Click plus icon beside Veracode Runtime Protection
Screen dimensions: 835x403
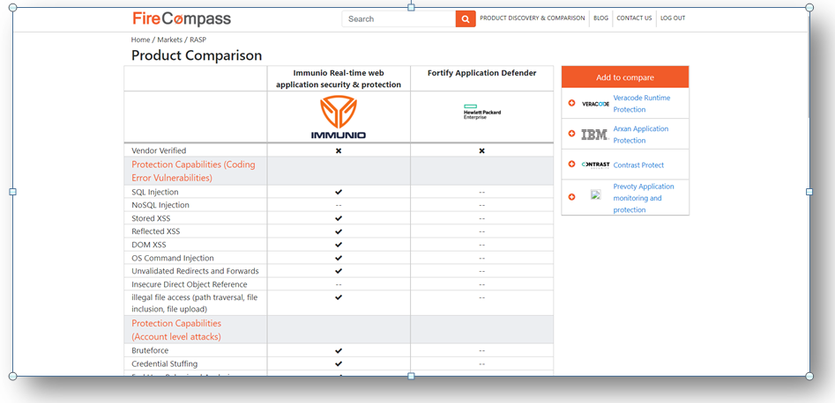(x=571, y=103)
